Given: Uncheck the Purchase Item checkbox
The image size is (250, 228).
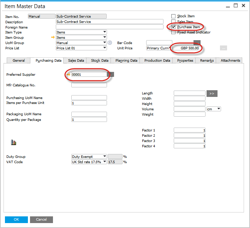Looking at the screenshot, I should click(x=173, y=27).
